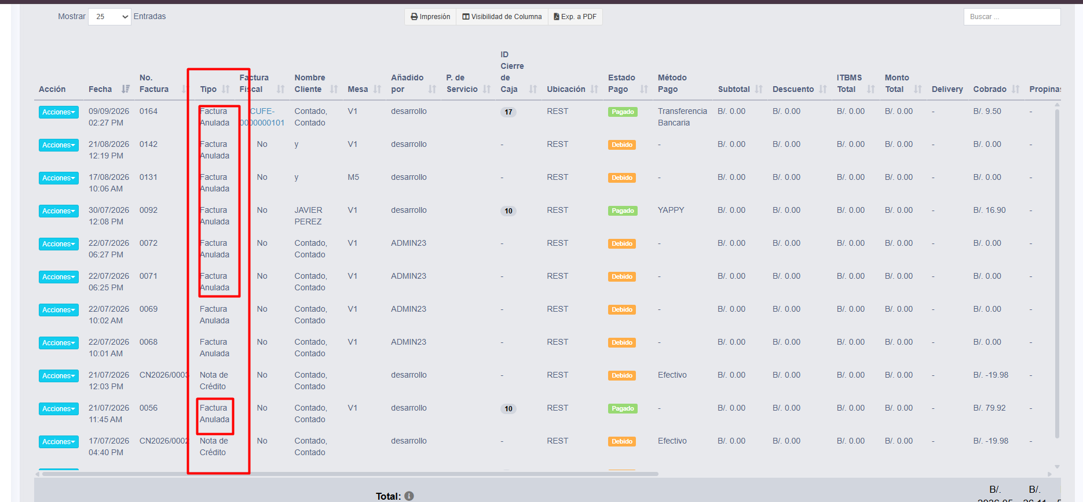Click the Transferencia Bancaria payment cell
This screenshot has height=502, width=1083.
pos(682,117)
